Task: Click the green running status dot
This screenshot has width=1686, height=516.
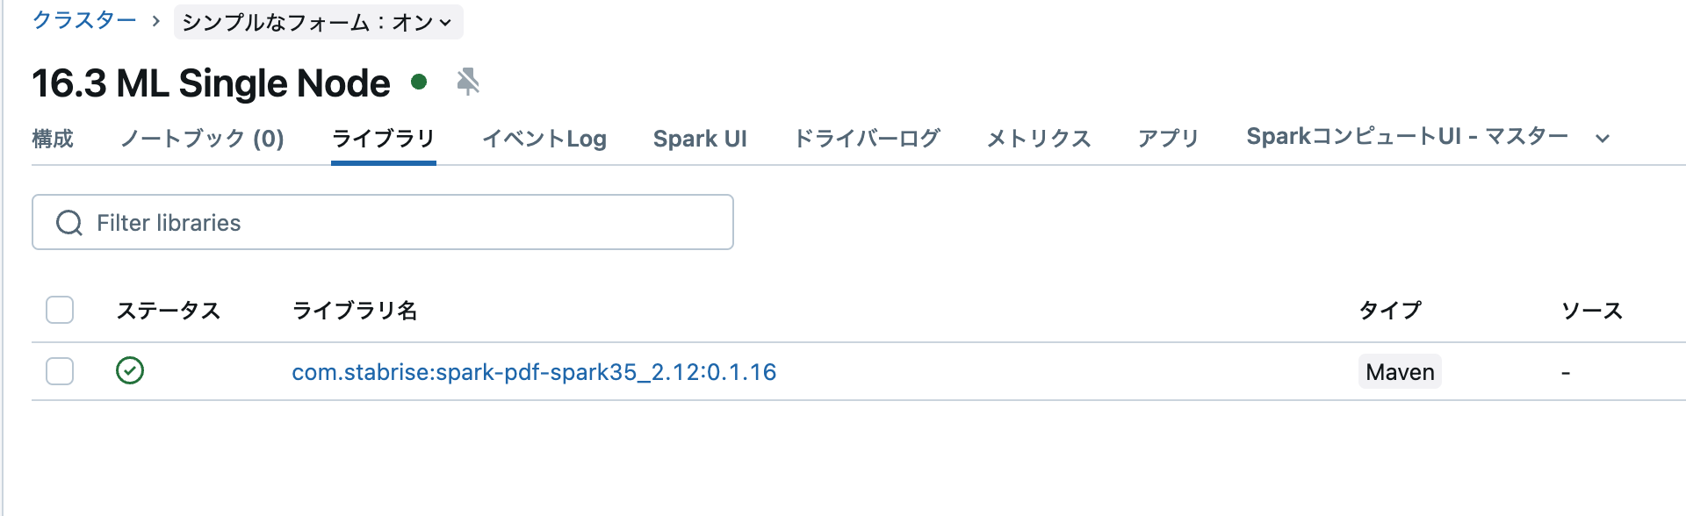Action: 420,81
